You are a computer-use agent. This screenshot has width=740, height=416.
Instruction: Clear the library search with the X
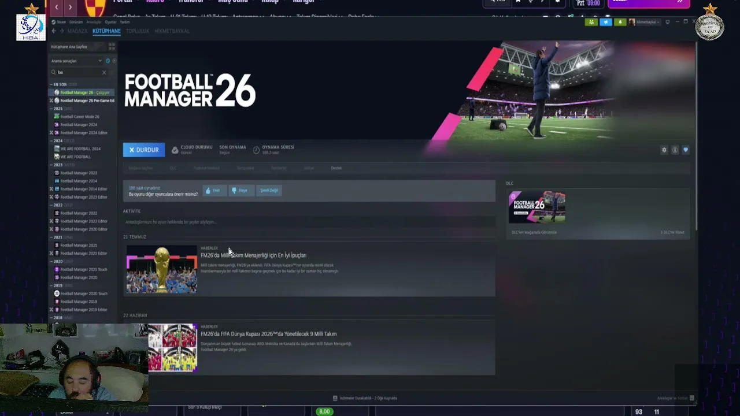[104, 72]
